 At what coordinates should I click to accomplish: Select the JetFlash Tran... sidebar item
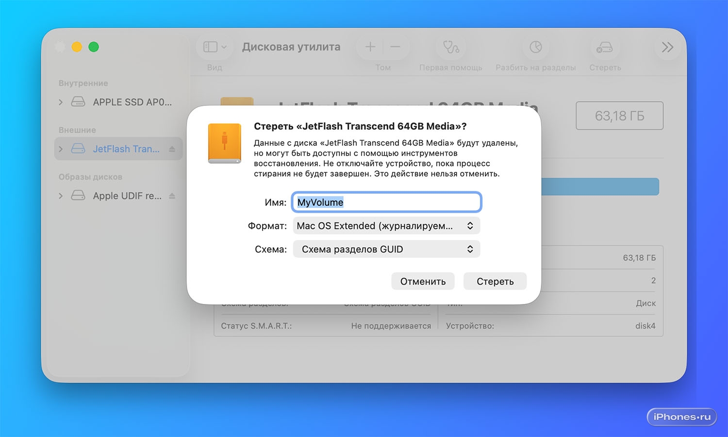pos(126,149)
